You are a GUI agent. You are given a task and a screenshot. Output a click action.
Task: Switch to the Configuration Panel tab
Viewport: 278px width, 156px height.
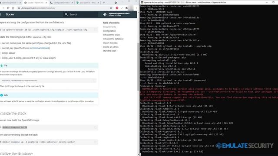[x=61, y=3]
